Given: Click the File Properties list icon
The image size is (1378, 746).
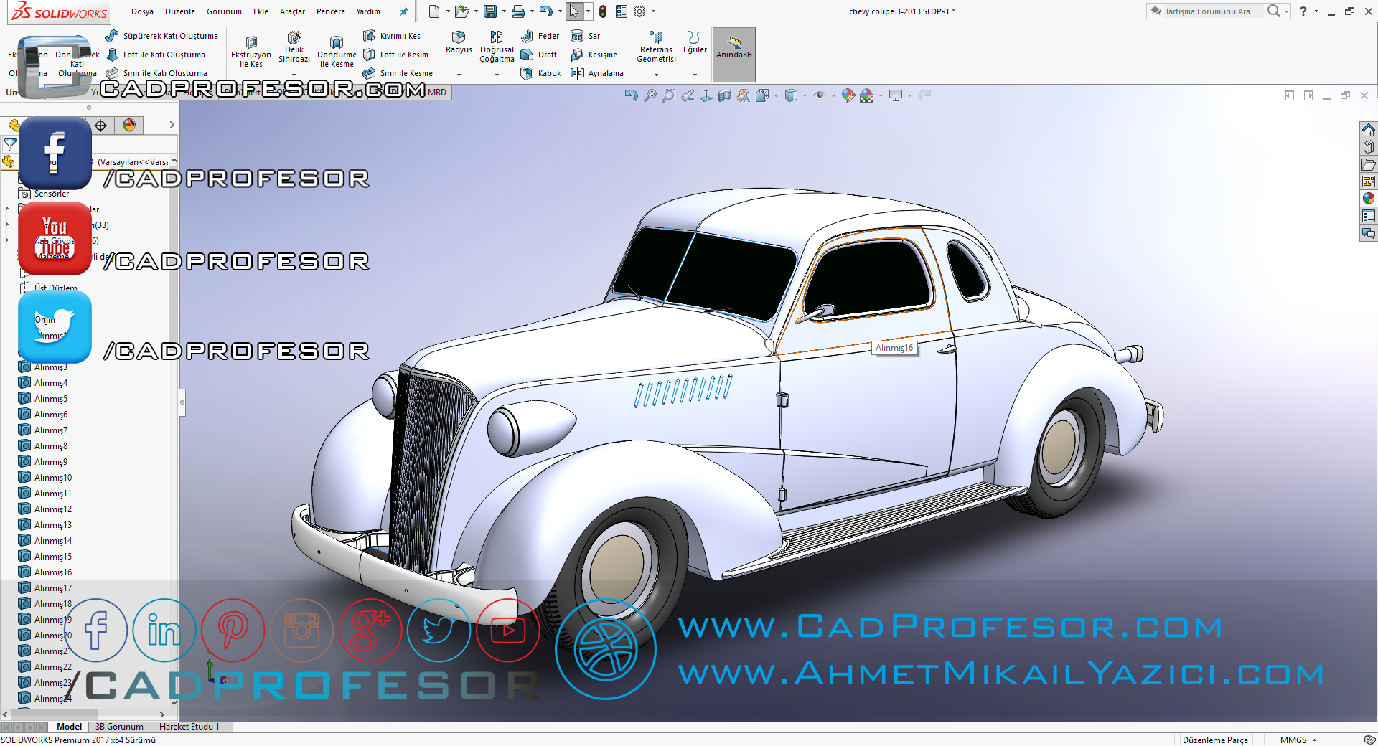Looking at the screenshot, I should (x=622, y=11).
